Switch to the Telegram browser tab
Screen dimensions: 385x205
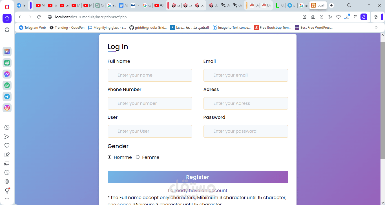coord(21,5)
